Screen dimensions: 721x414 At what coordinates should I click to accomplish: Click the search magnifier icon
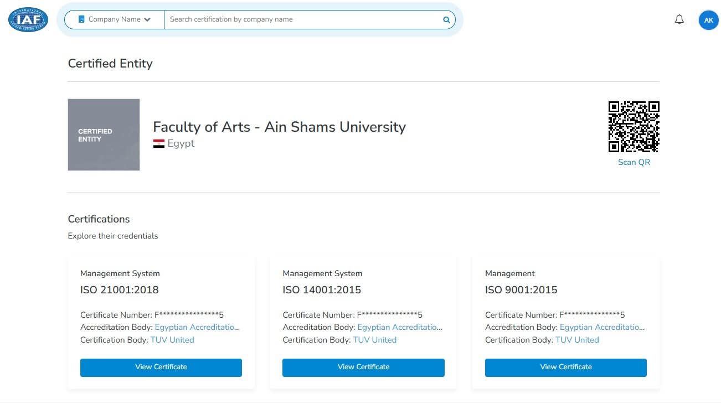446,19
